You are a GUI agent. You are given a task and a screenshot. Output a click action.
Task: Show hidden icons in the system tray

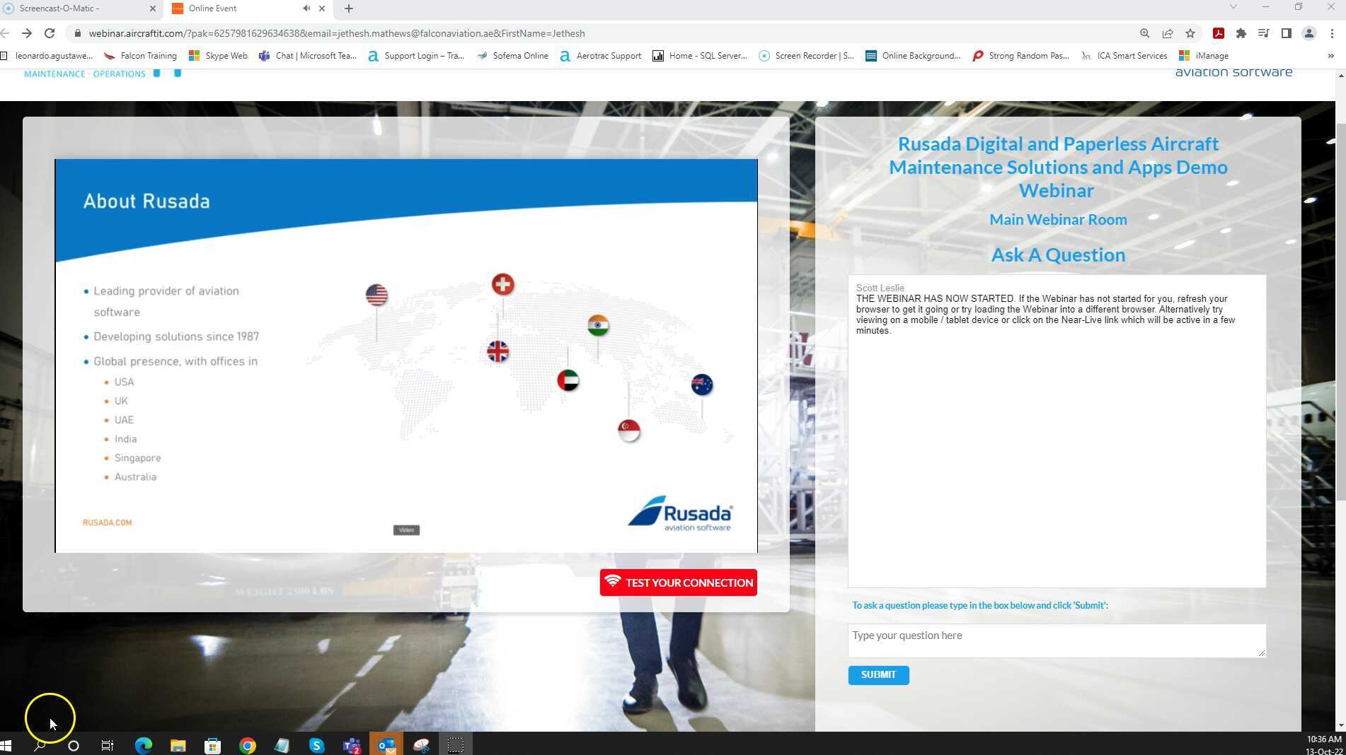point(1234,745)
